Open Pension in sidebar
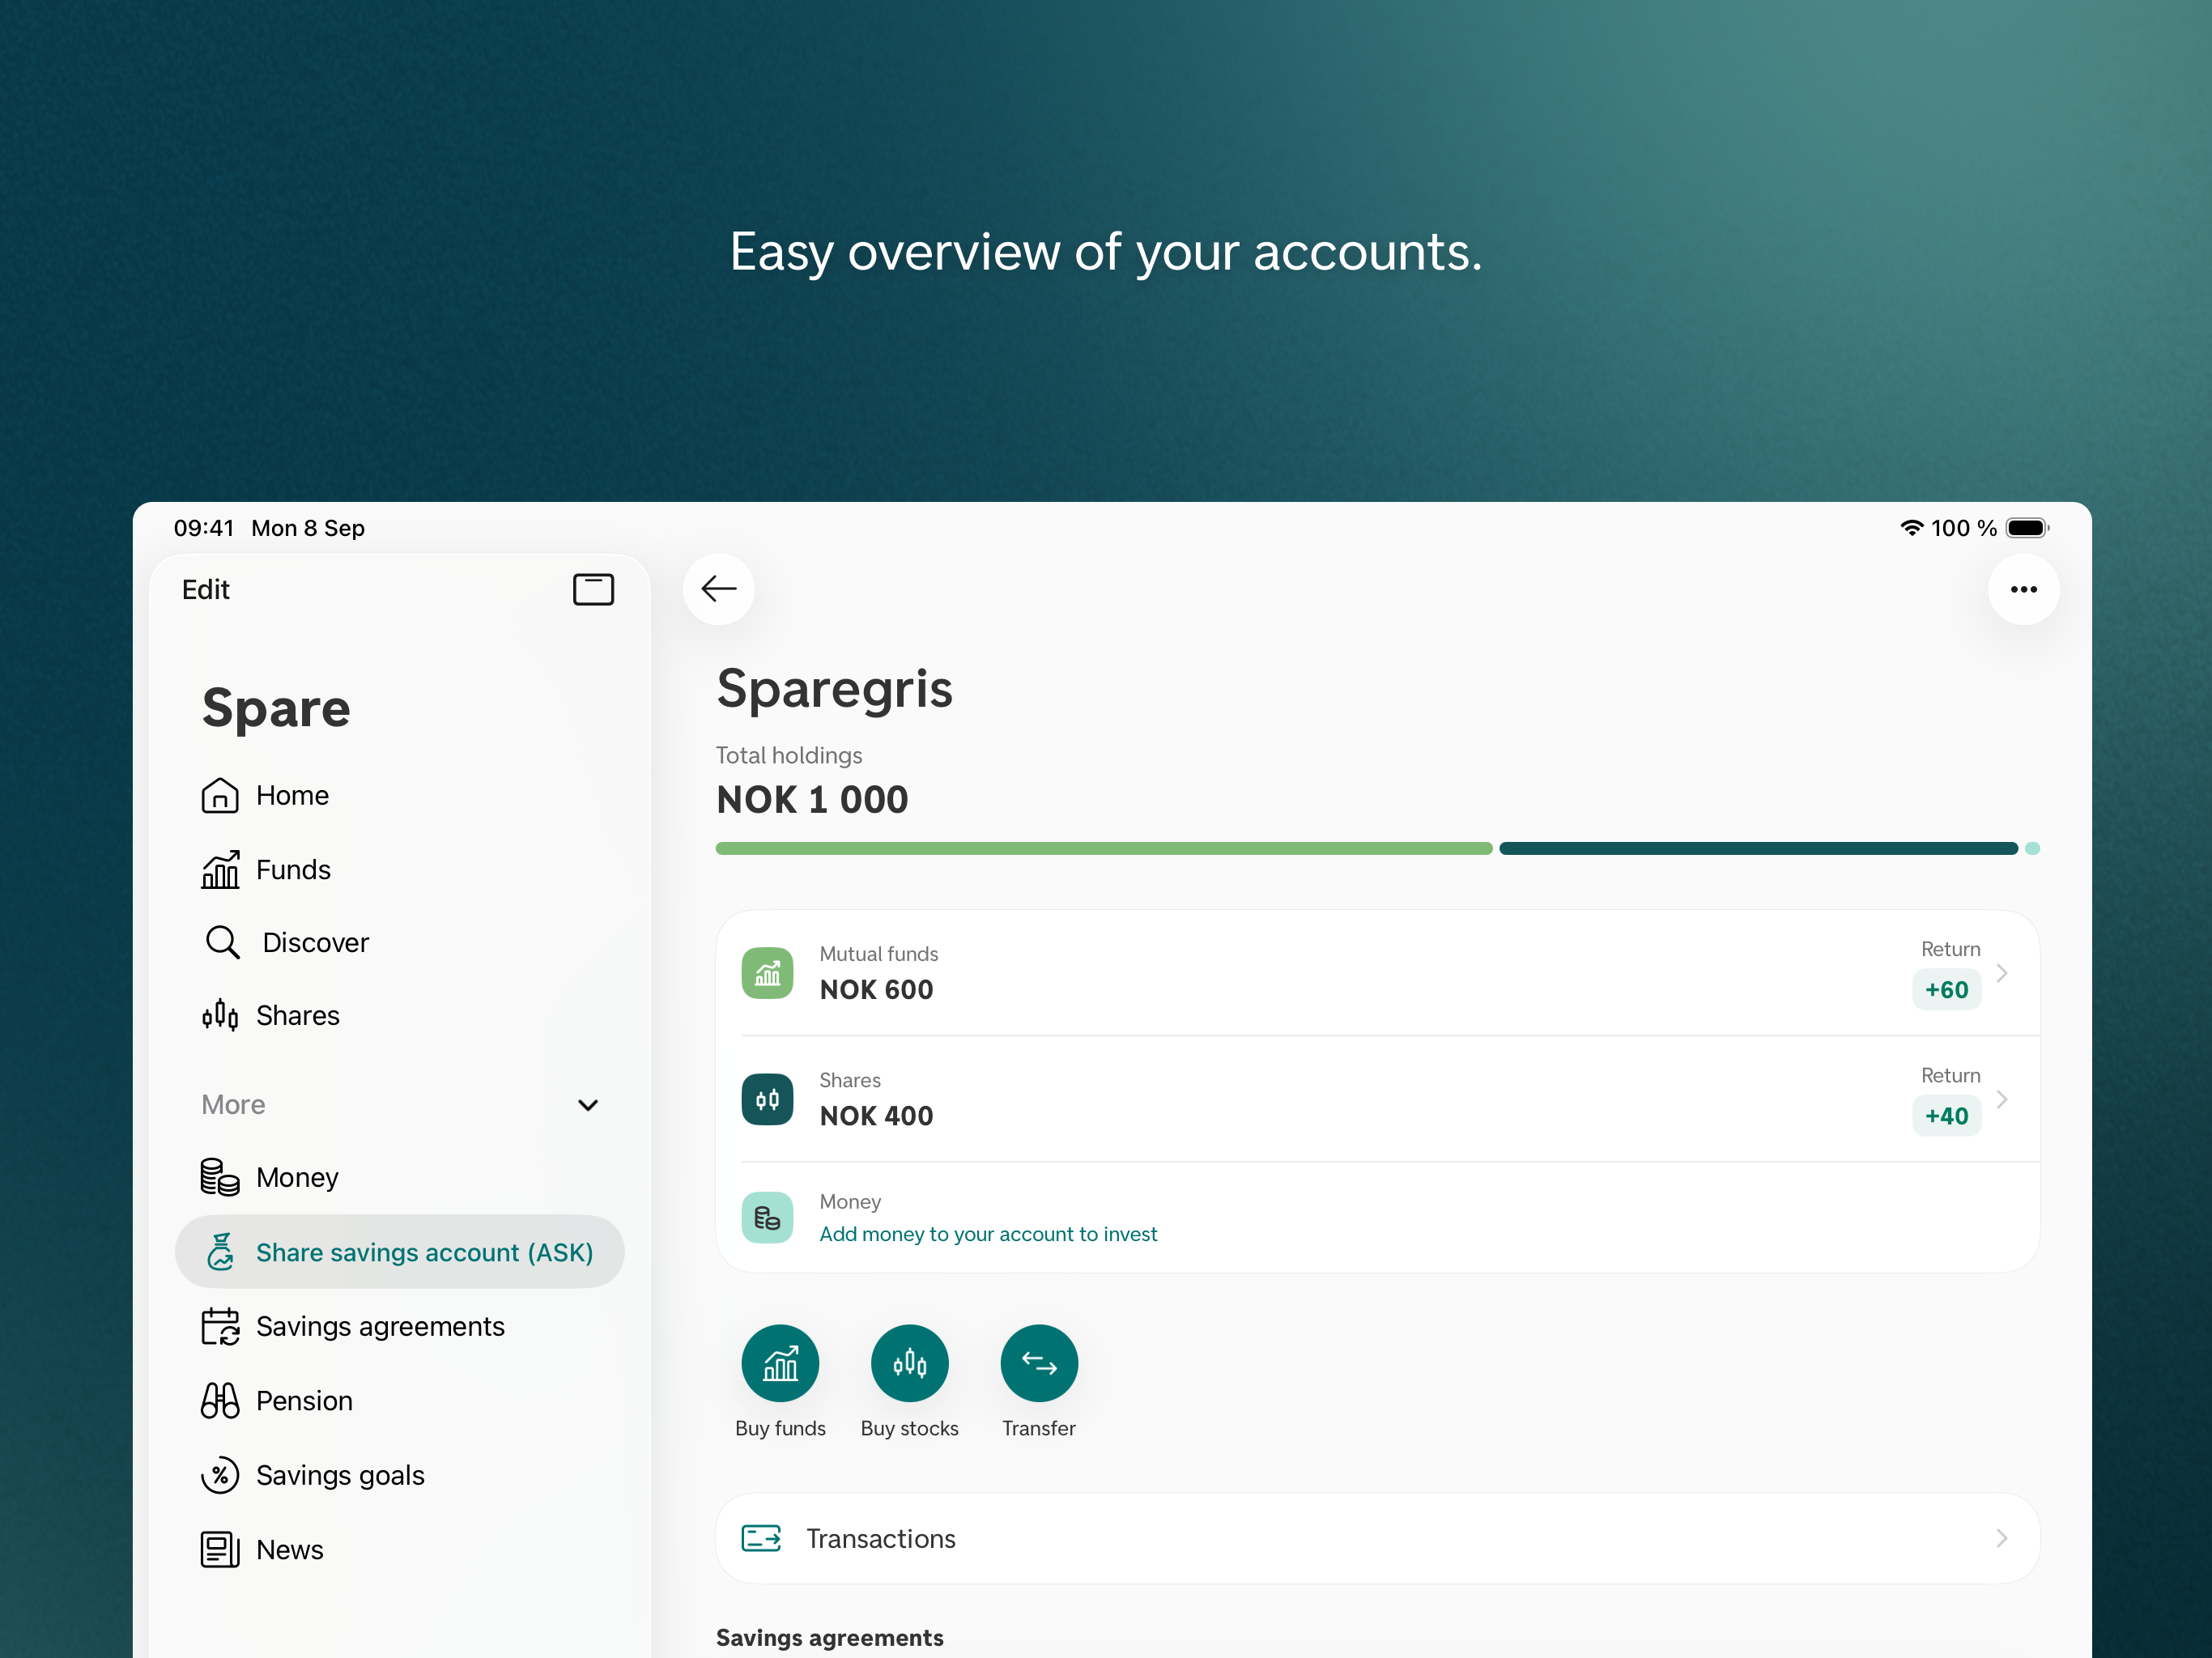The width and height of the screenshot is (2212, 1658). coord(399,1401)
